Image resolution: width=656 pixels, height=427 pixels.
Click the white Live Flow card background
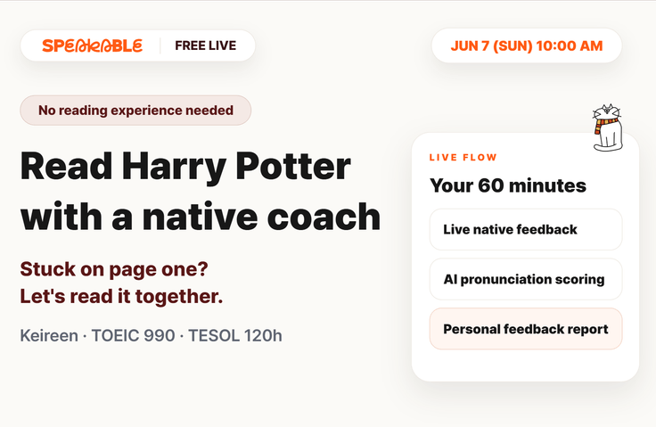tap(525, 365)
